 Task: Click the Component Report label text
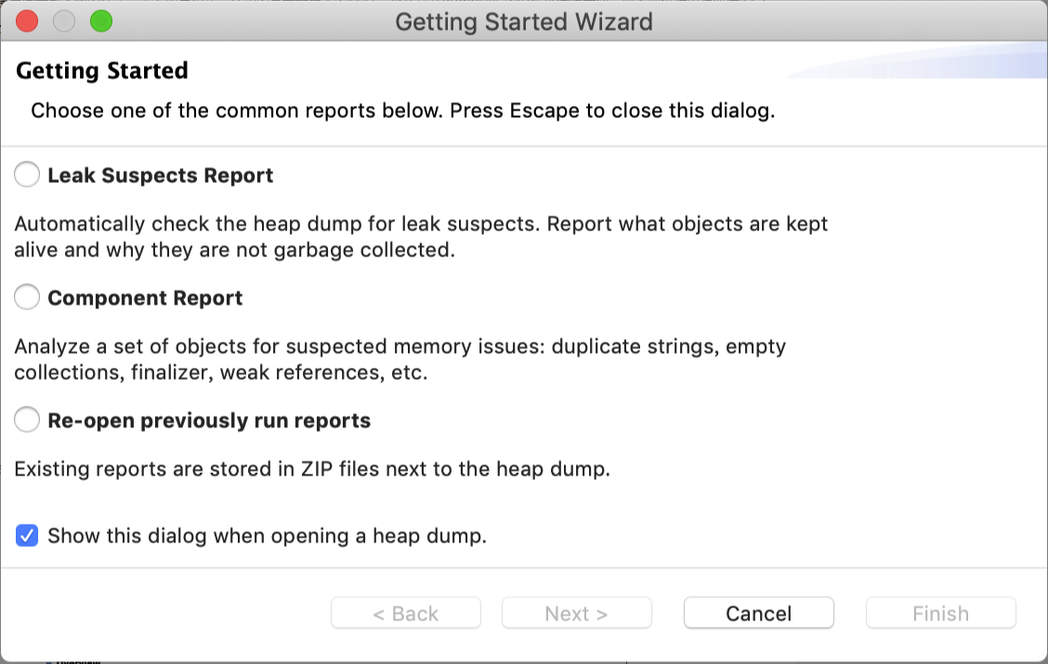click(x=145, y=298)
